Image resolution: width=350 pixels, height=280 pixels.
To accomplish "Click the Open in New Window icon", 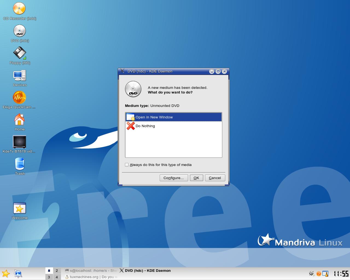I will coord(131,117).
